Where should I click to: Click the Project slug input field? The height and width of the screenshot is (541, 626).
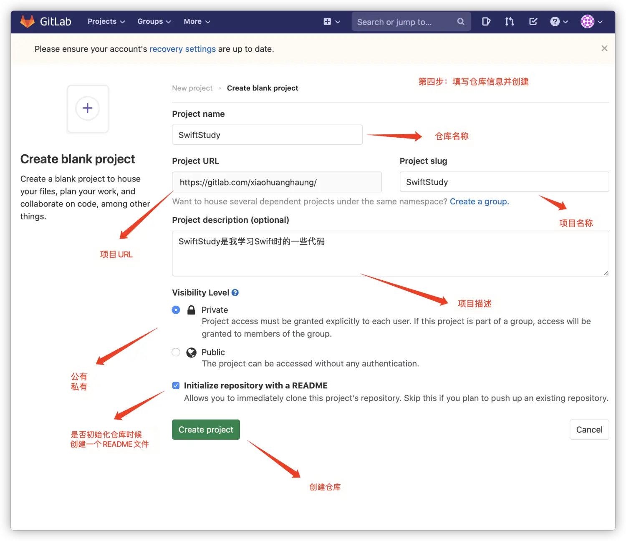pyautogui.click(x=504, y=182)
